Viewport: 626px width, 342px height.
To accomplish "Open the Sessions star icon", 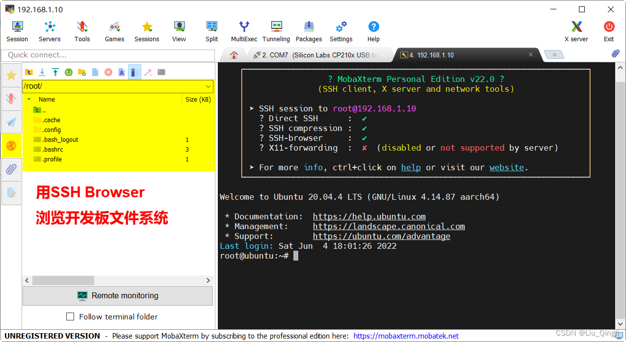I will pyautogui.click(x=147, y=31).
